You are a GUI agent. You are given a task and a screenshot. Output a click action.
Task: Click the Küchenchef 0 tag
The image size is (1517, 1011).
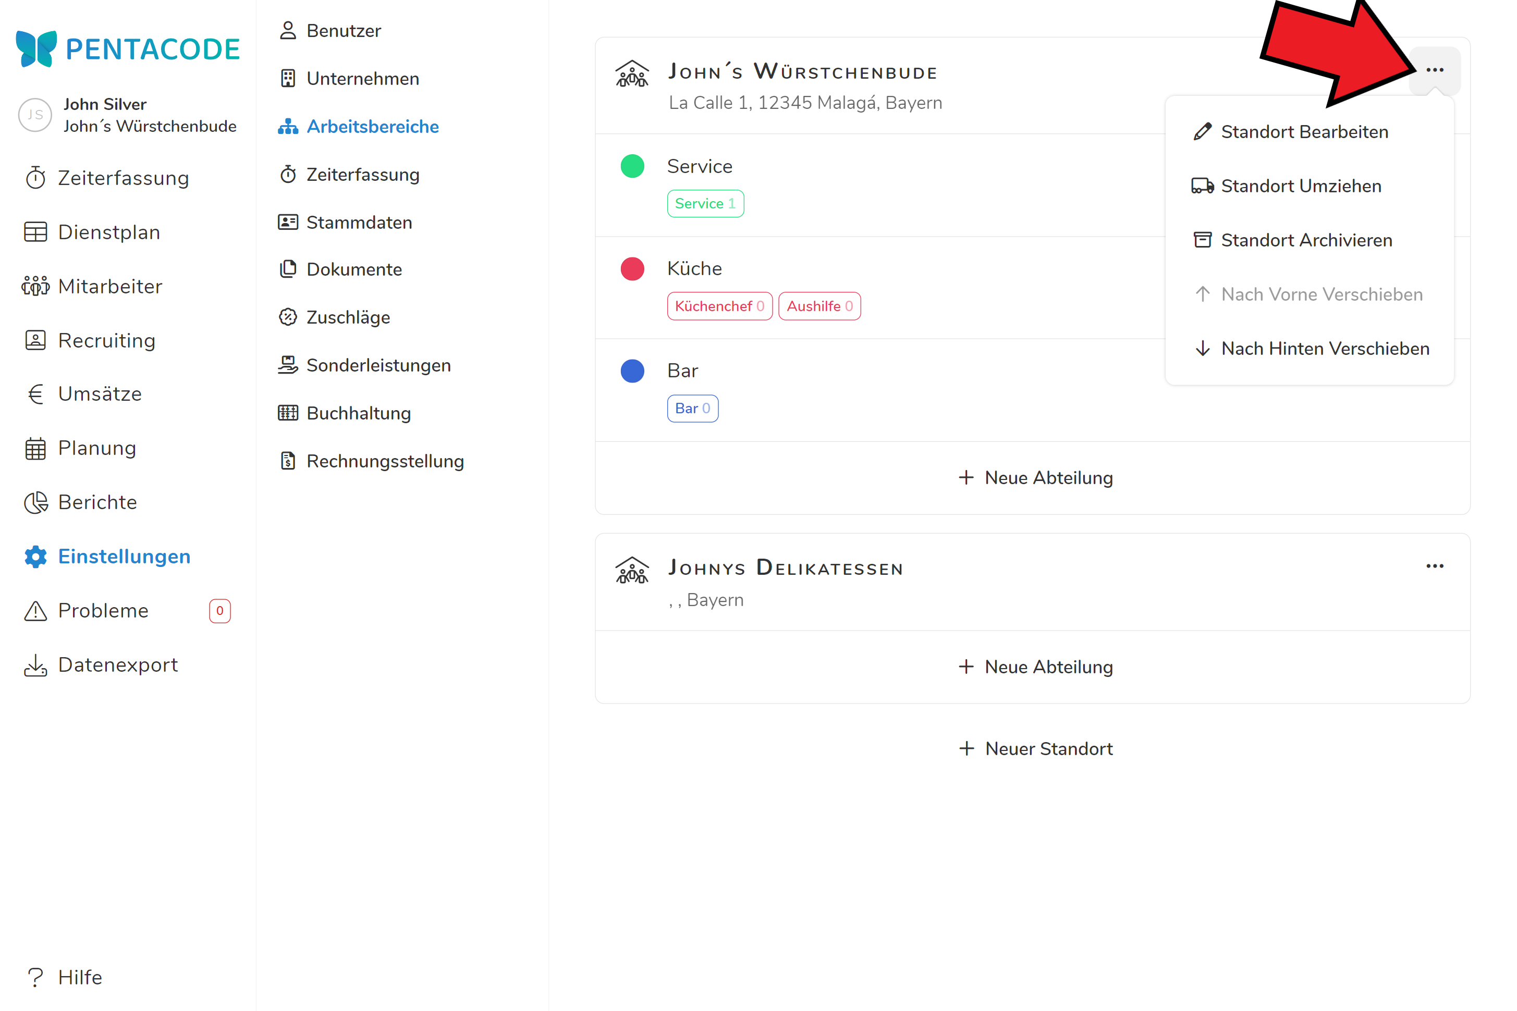719,306
